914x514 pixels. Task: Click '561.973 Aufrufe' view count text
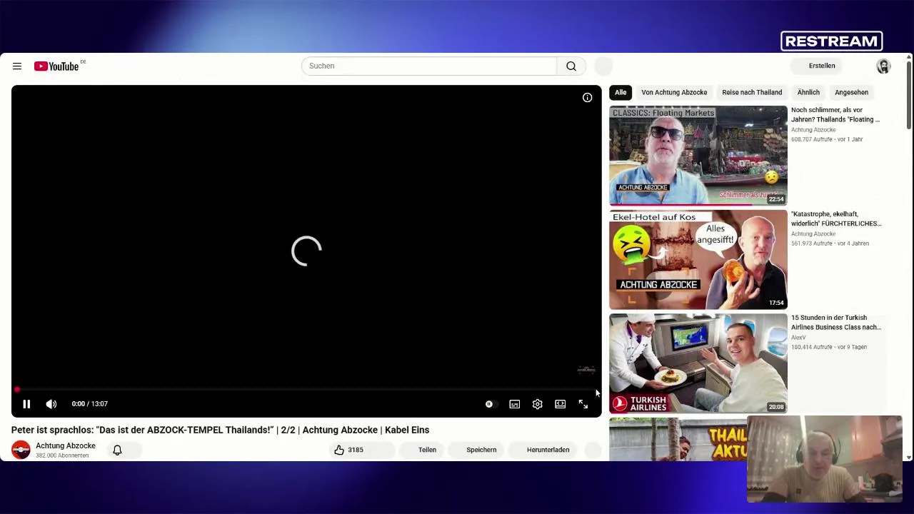click(813, 243)
